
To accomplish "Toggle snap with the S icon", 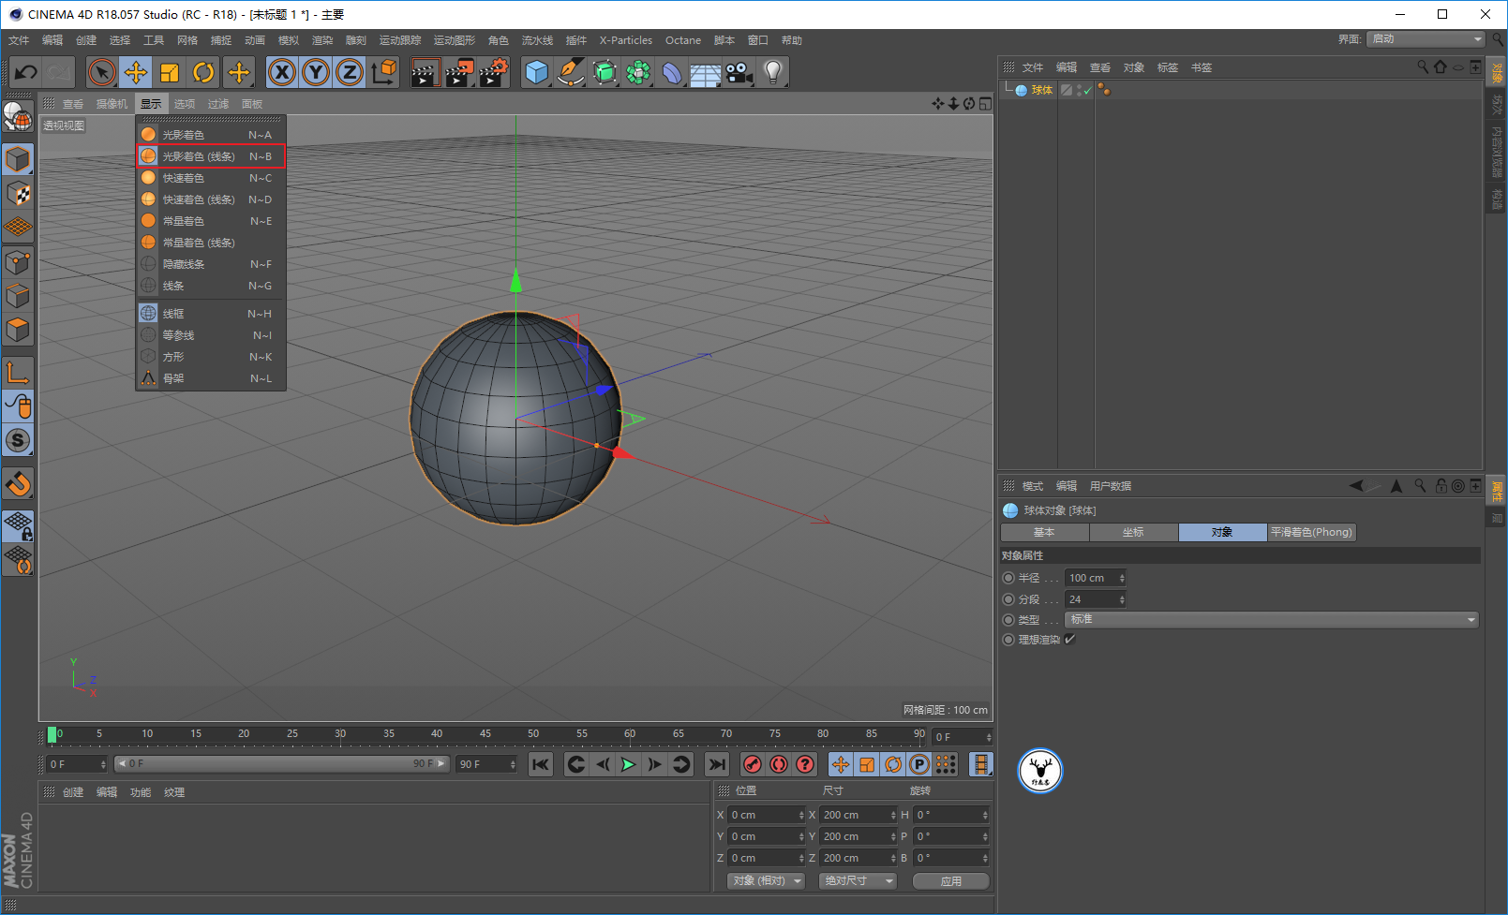I will (x=18, y=440).
